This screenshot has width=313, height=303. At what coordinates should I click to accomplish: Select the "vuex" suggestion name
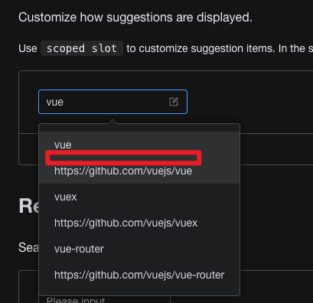tap(65, 197)
